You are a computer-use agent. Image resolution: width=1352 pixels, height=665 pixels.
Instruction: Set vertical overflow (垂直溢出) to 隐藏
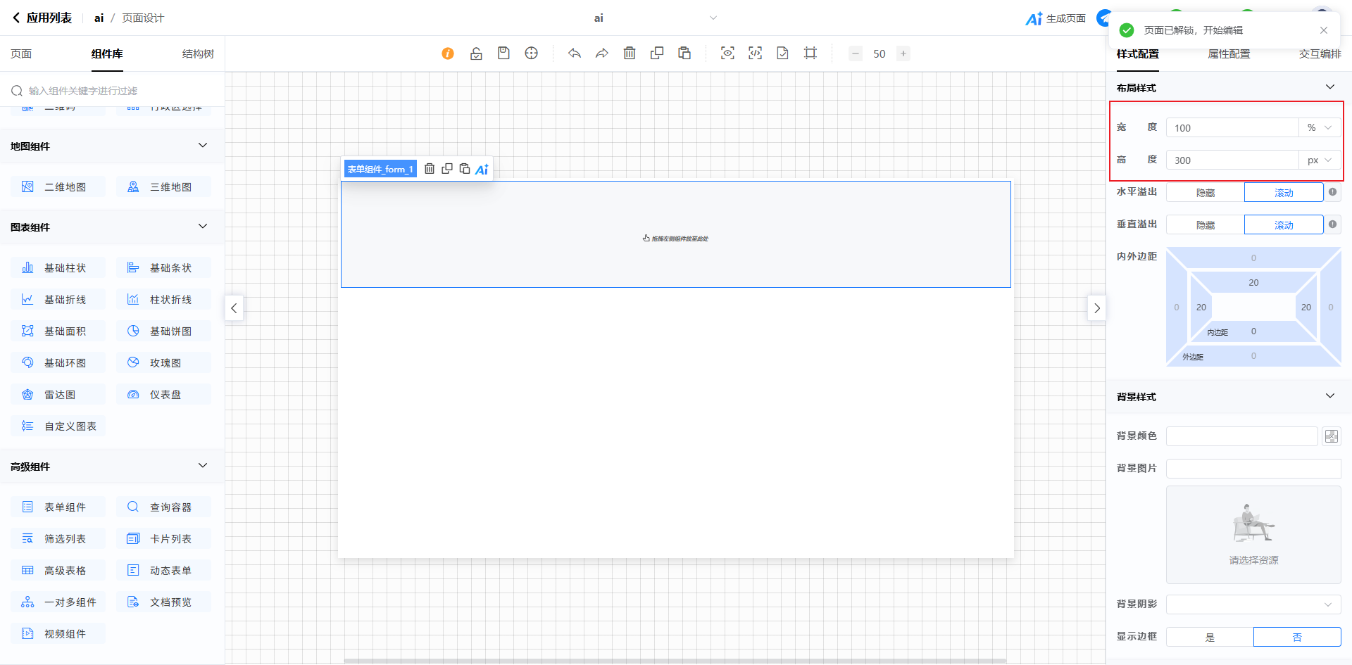pos(1205,225)
